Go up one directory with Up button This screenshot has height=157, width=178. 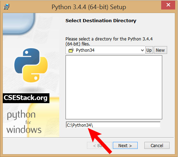click(x=149, y=50)
